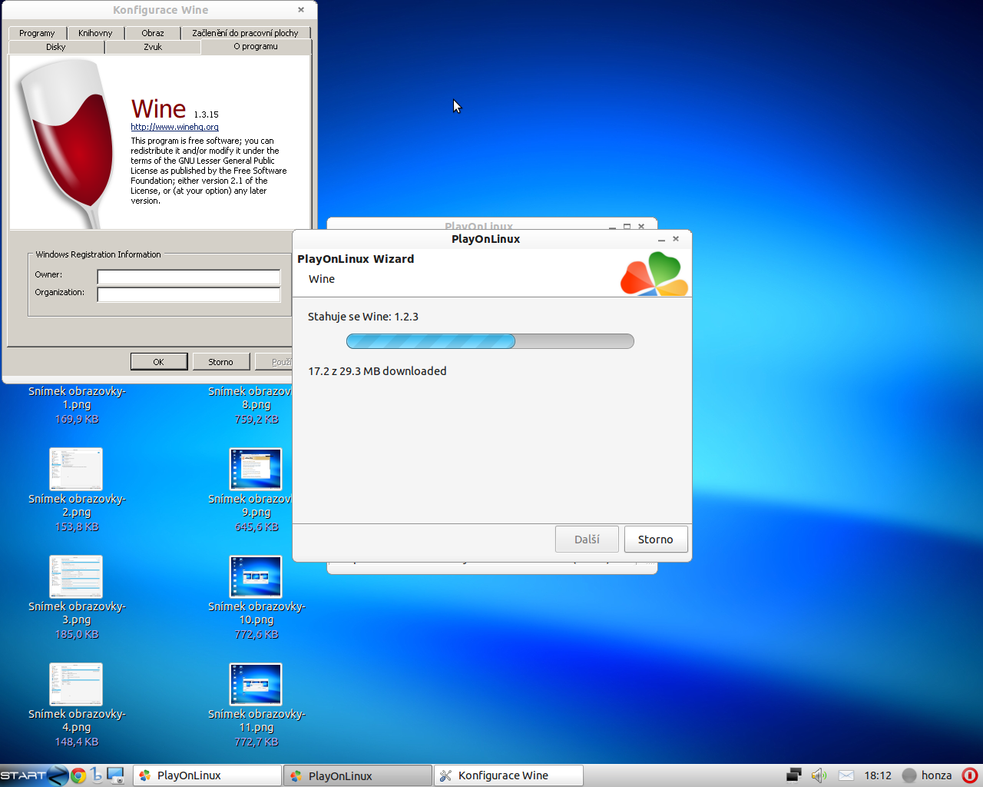Click the Snímek obrazovky-8.png file label
The image size is (983, 787).
click(250, 397)
